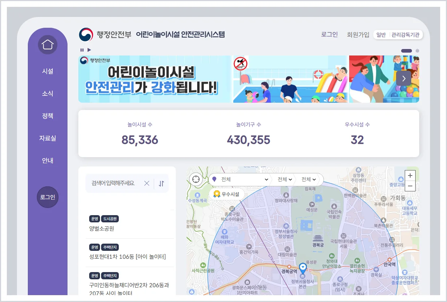Pause the banner slideshow
The width and height of the screenshot is (447, 302).
click(x=82, y=50)
